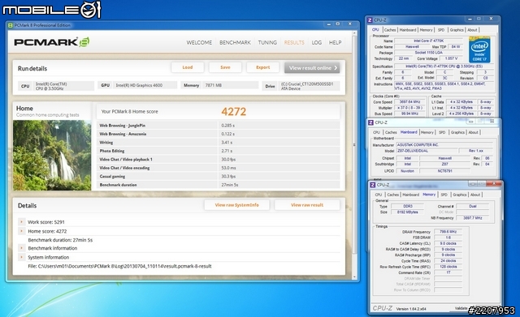Click the Intel Core i7 logo in CPU-Z
This screenshot has width=520, height=317.
point(479,49)
